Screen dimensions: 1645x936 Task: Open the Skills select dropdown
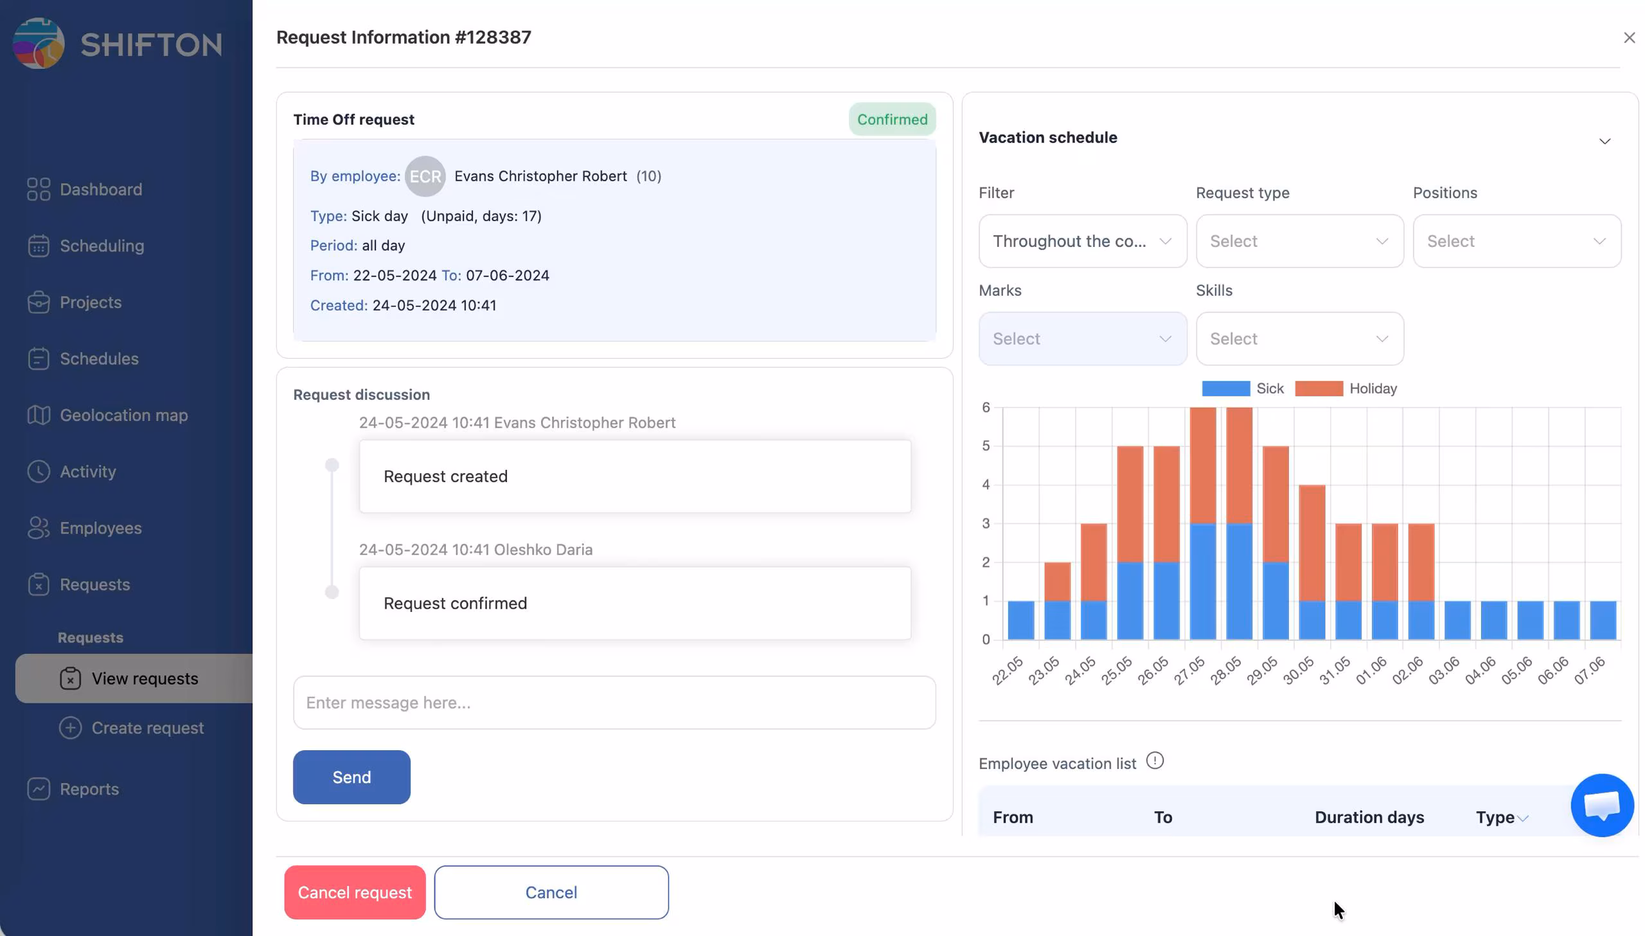1299,339
